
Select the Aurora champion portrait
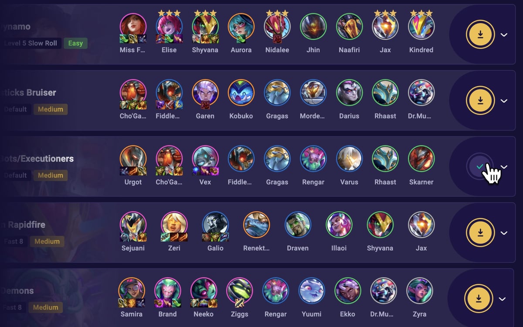(x=241, y=27)
